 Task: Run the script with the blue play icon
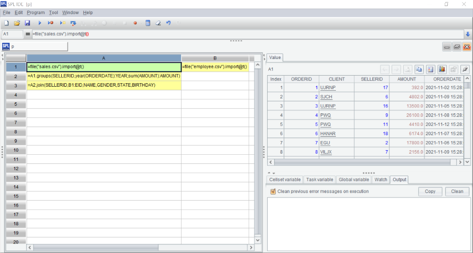tap(39, 23)
